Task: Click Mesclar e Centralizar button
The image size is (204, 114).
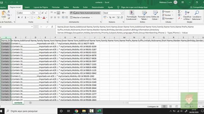Action: click(80, 17)
